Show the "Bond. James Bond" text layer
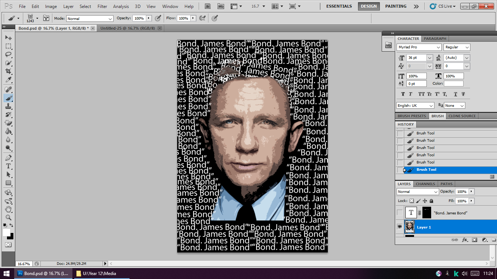 (399, 213)
